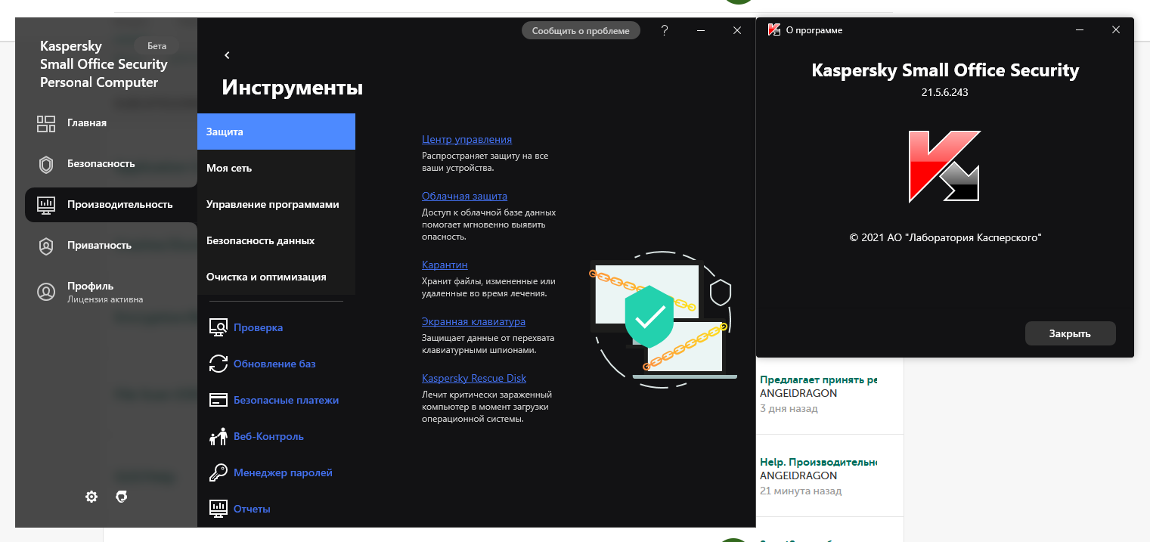Select the Производительность monitor icon in sidebar

point(46,205)
